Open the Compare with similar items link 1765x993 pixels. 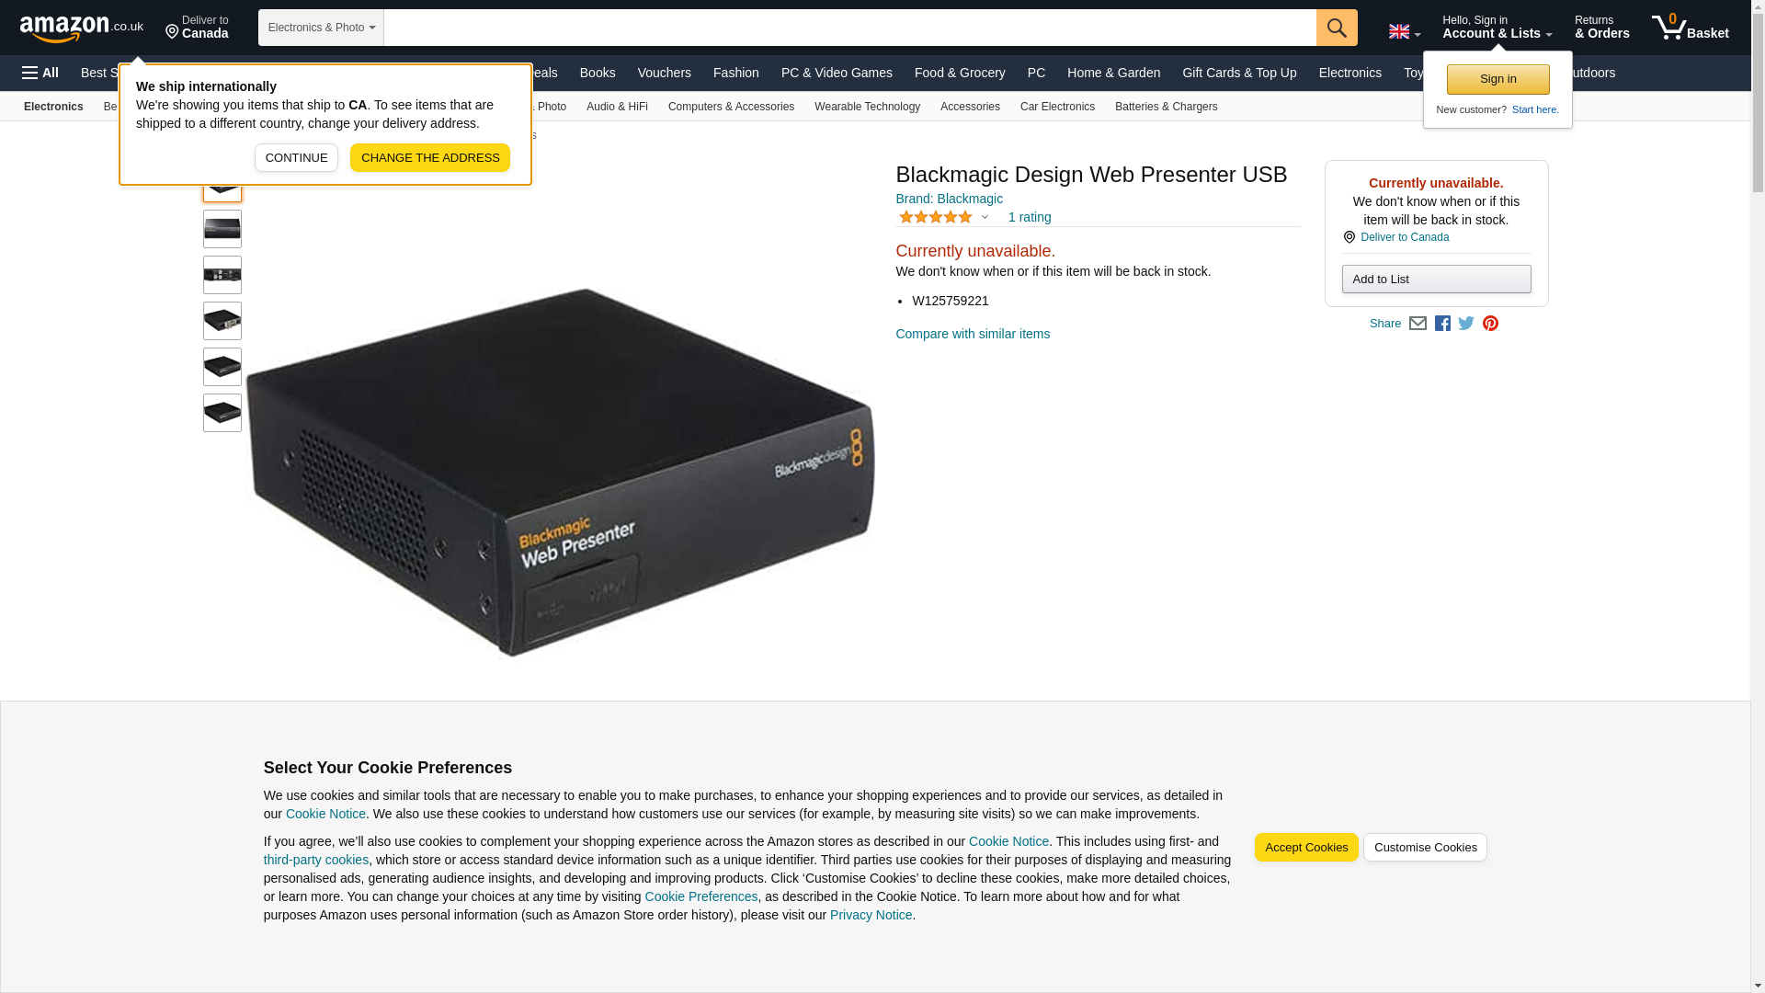[x=973, y=335]
